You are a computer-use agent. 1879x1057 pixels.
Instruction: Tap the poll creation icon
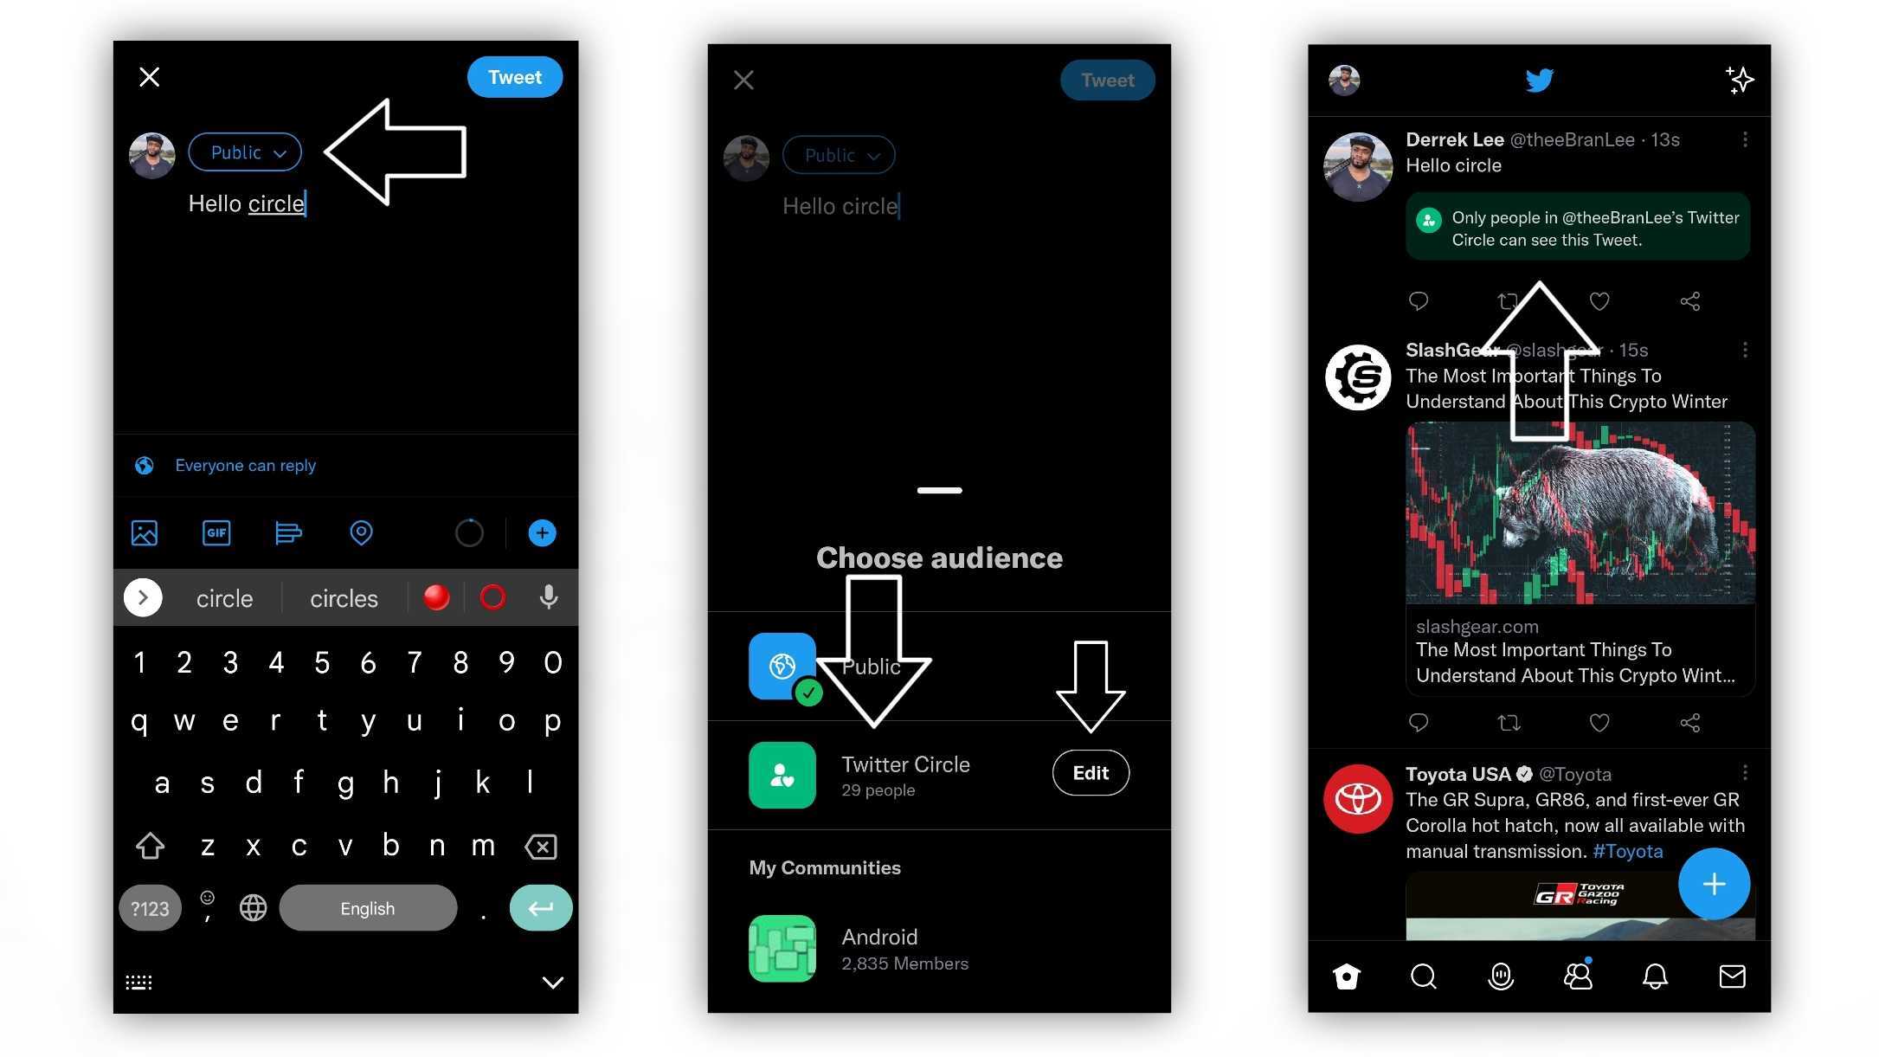click(289, 533)
